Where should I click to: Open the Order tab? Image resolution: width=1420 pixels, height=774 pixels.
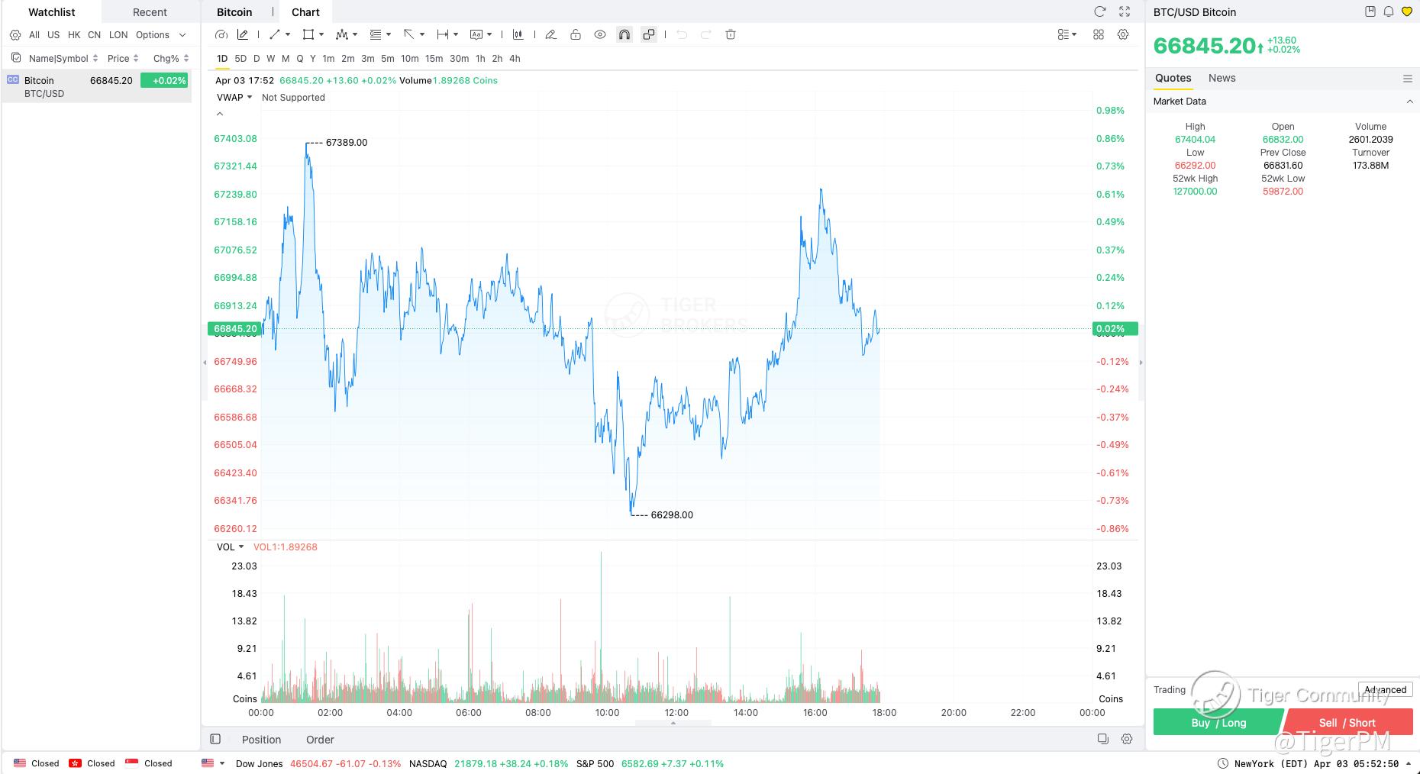(x=320, y=740)
